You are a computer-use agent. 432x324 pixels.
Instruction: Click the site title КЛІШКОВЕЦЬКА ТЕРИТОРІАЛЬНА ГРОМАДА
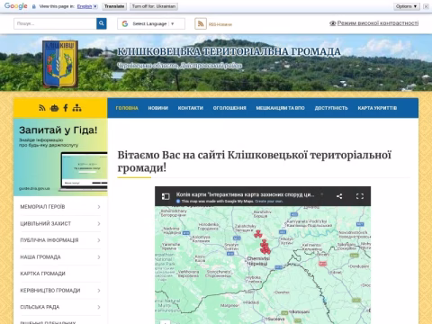click(x=229, y=51)
